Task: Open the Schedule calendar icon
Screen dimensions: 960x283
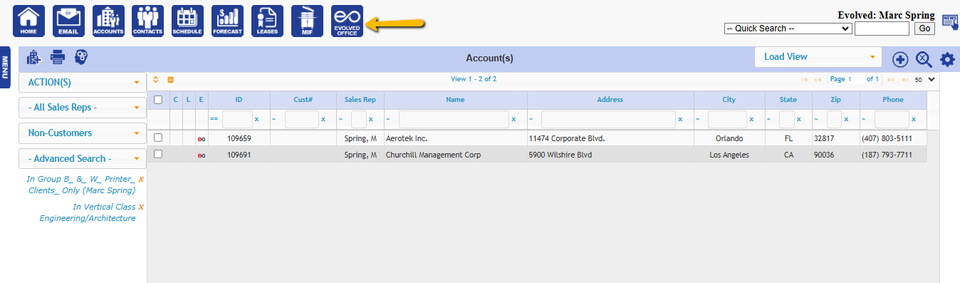Action: tap(187, 21)
